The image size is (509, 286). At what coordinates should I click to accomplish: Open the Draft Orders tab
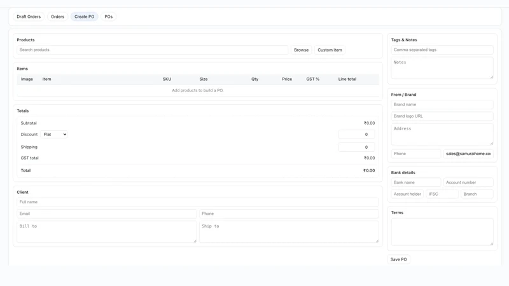[29, 17]
